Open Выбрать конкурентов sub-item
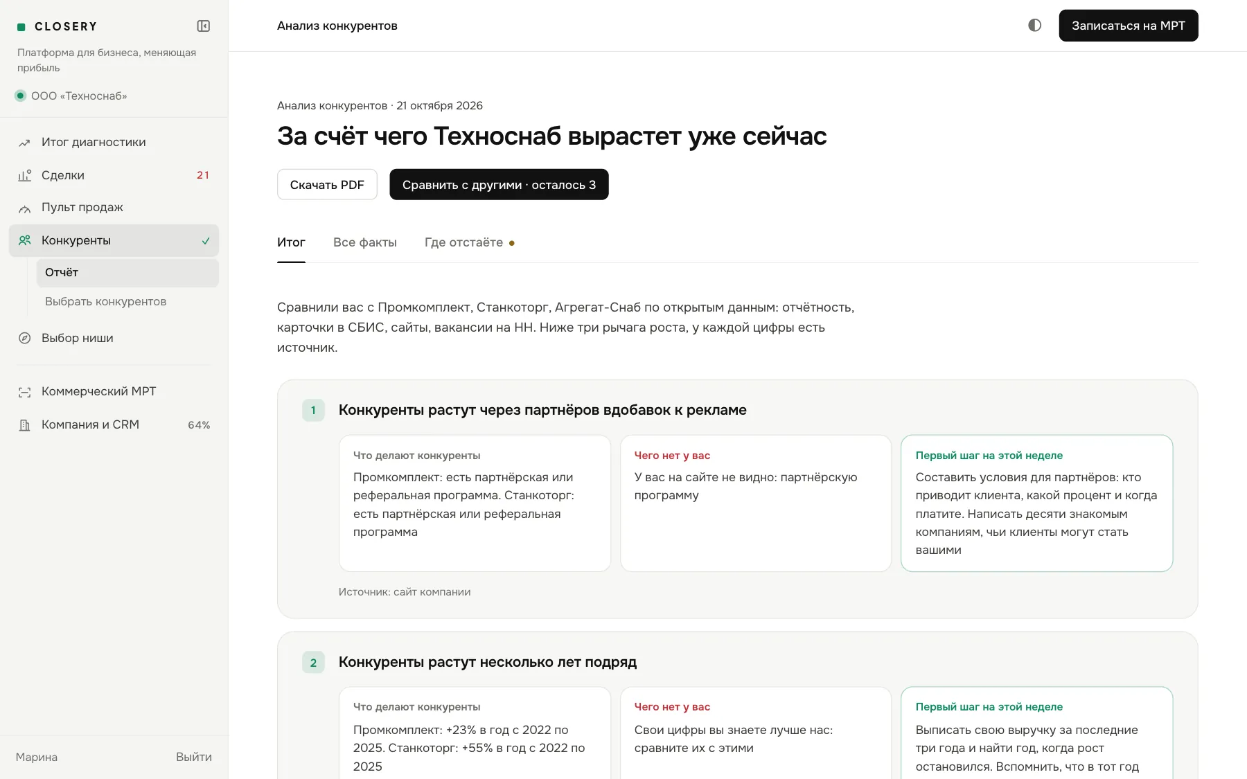This screenshot has height=779, width=1247. click(x=127, y=301)
